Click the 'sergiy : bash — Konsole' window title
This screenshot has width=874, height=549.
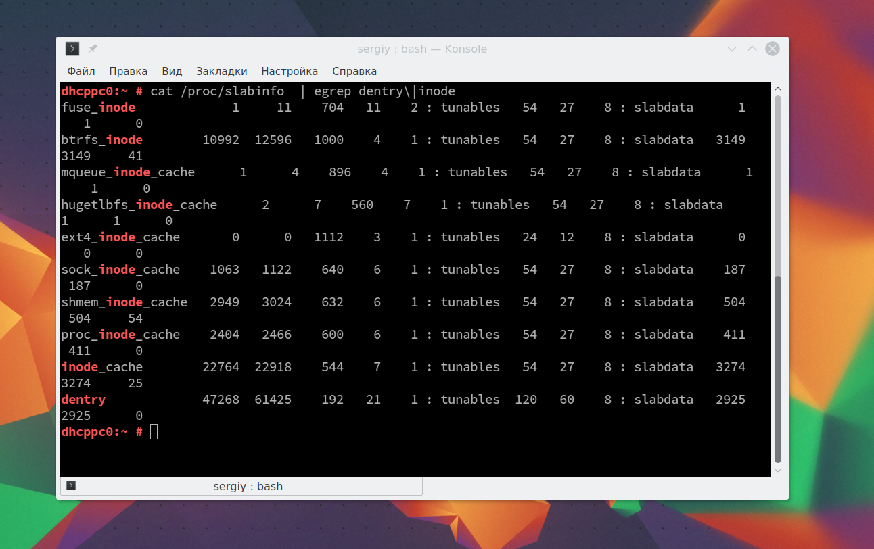point(422,49)
